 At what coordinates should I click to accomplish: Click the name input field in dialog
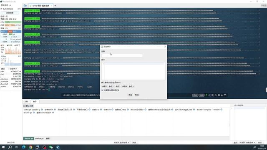coord(122,55)
